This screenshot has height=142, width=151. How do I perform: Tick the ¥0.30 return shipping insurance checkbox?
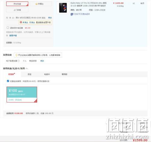[x=8, y=28]
